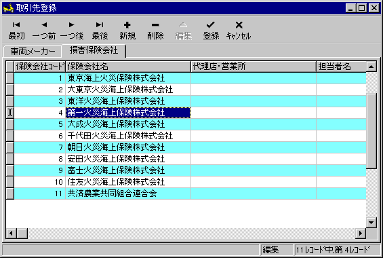Click the 編集 status bar panel
383x258 pixels.
(x=277, y=250)
